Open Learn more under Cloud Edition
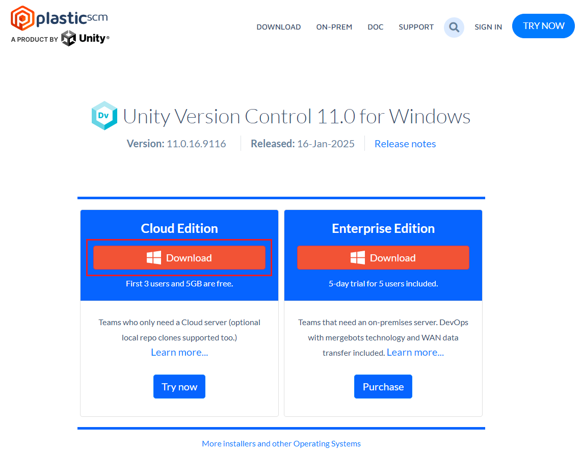Image resolution: width=582 pixels, height=451 pixels. (179, 352)
